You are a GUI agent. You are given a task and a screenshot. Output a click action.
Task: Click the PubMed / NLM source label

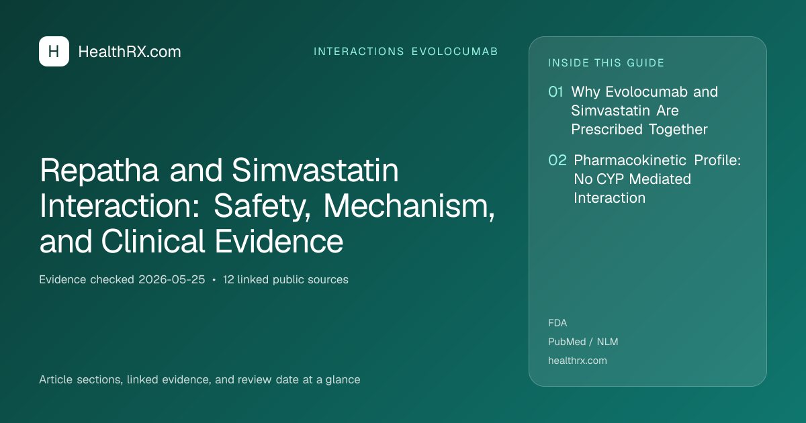coord(583,342)
